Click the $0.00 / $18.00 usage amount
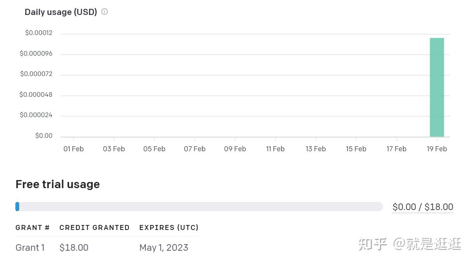Image resolution: width=473 pixels, height=263 pixels. [x=423, y=207]
